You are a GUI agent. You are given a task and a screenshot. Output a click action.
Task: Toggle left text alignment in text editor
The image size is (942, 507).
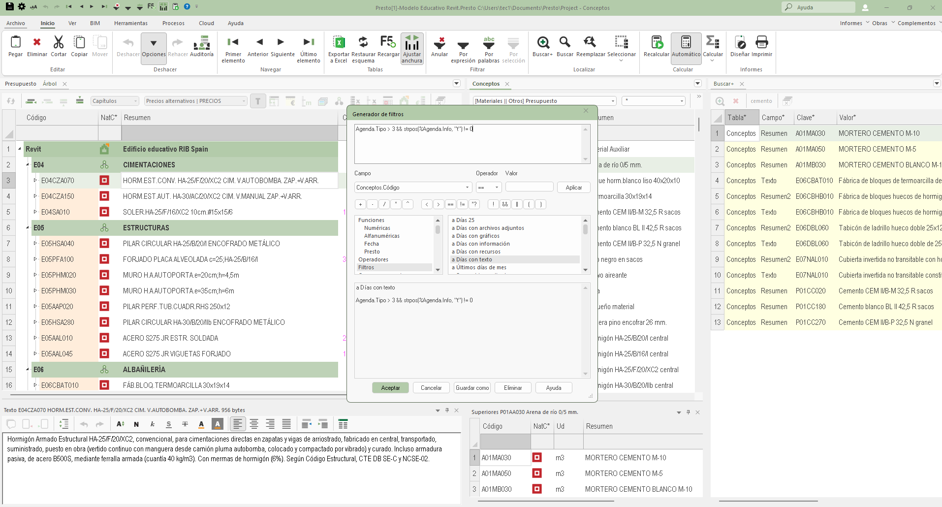238,424
